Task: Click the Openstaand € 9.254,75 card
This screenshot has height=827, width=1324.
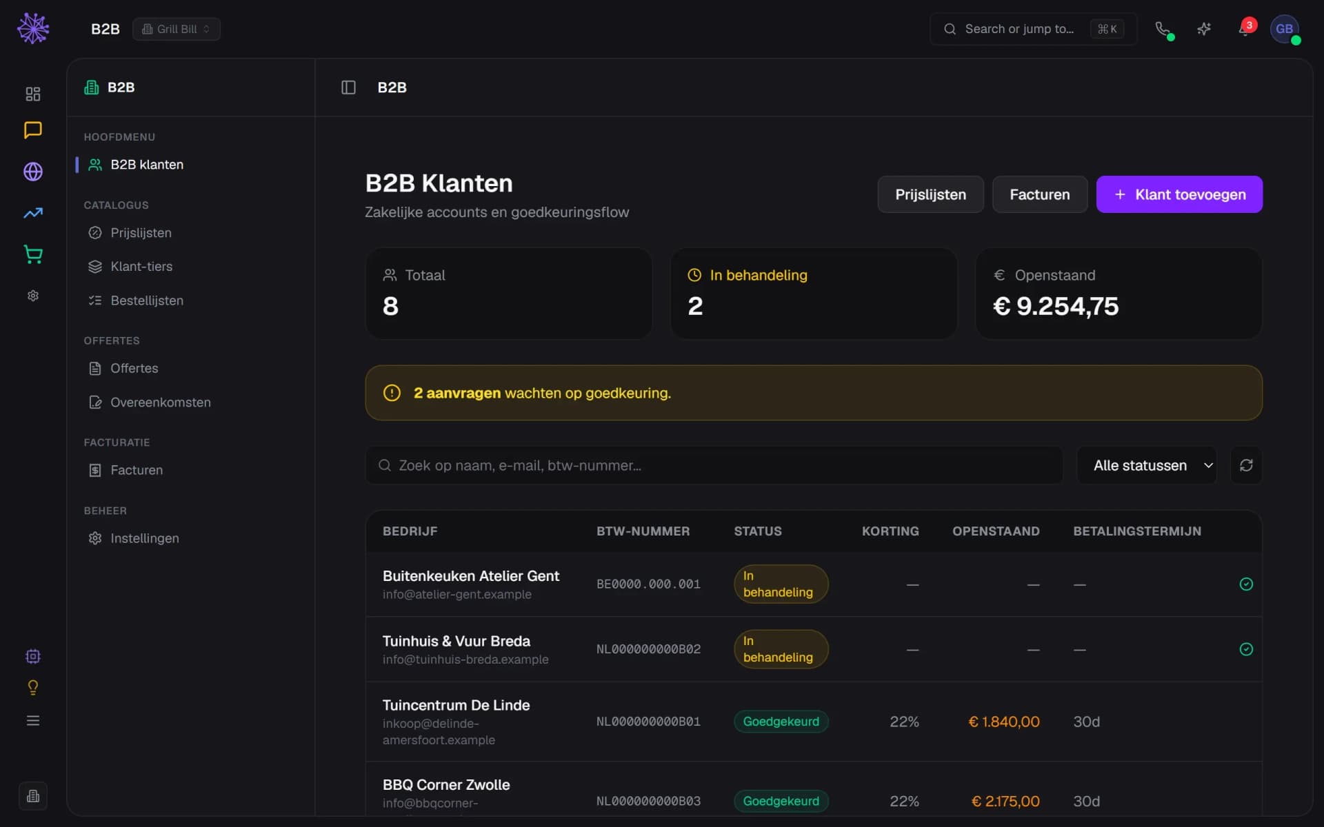Action: click(1119, 294)
